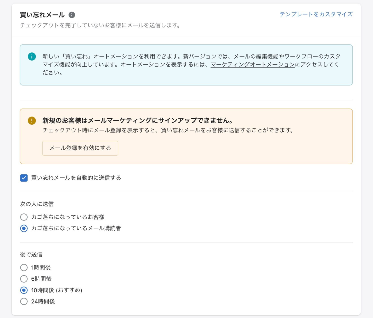Click warning text starting チェックアウト時にメール登録を表示すると
373x318 pixels.
coord(168,130)
